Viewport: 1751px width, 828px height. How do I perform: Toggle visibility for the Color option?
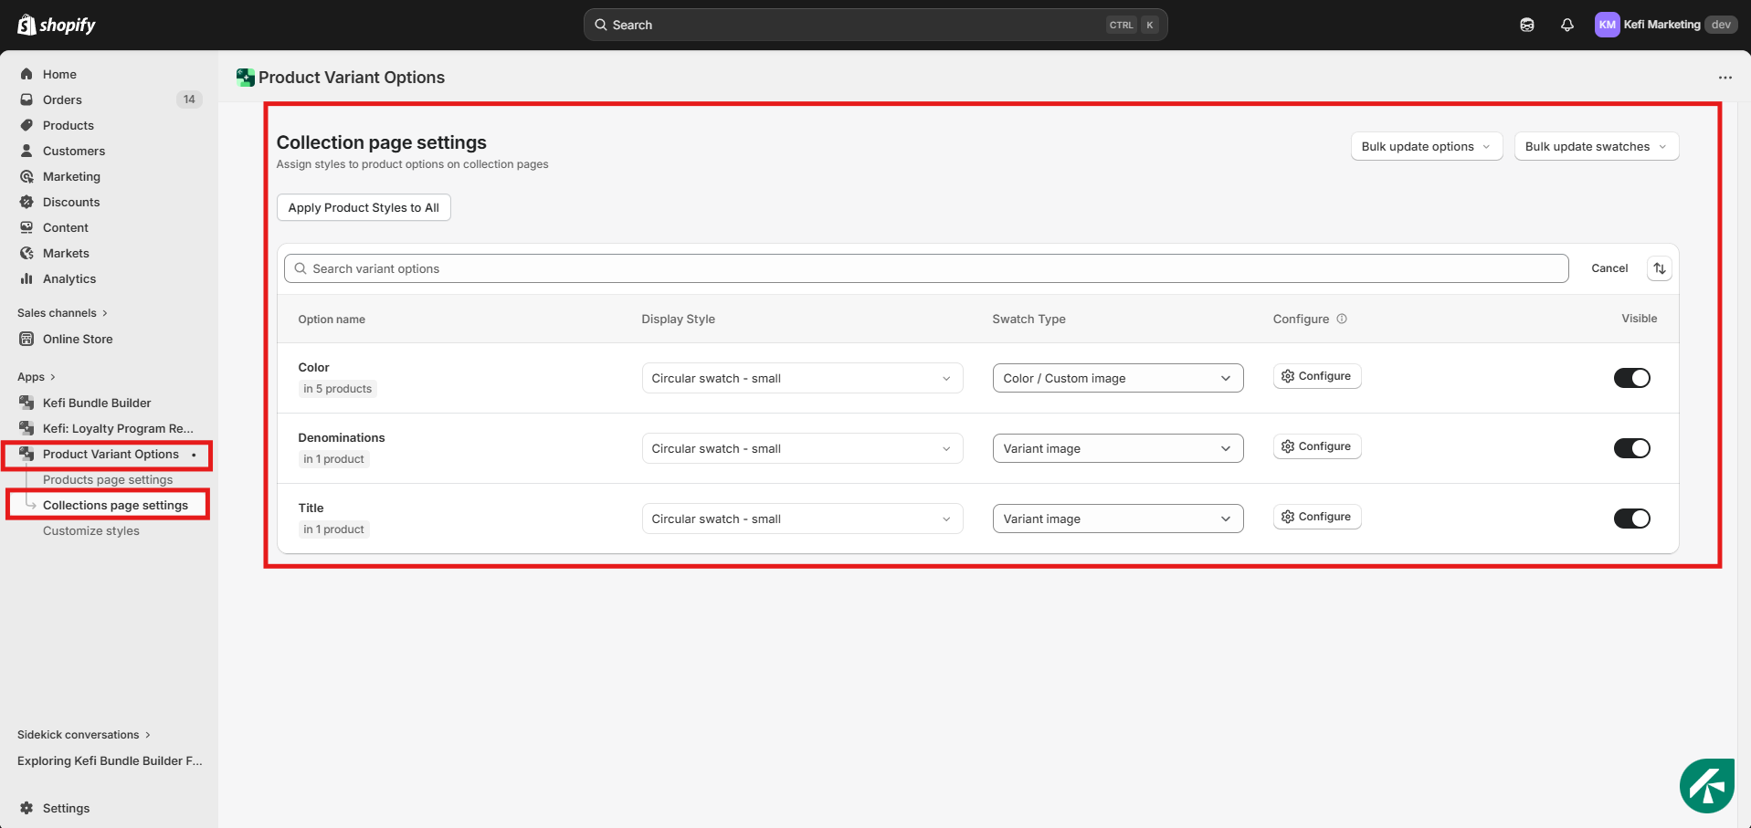click(x=1631, y=378)
